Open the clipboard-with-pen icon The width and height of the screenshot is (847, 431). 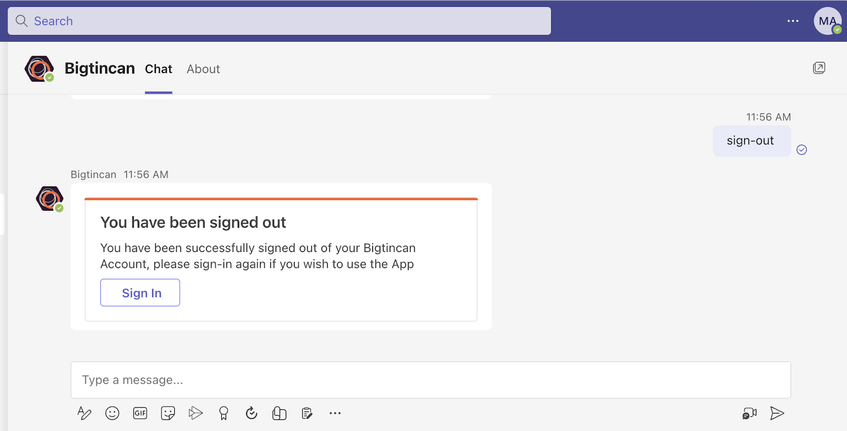pyautogui.click(x=307, y=413)
